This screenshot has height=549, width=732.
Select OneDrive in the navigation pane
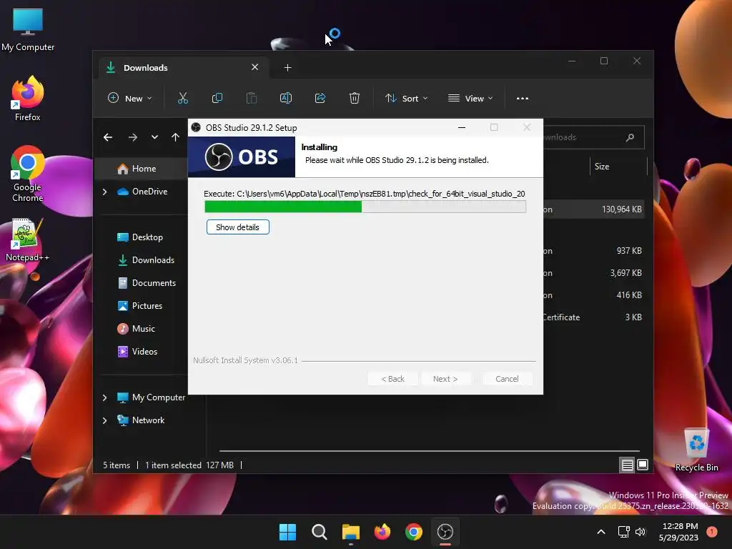pyautogui.click(x=142, y=192)
